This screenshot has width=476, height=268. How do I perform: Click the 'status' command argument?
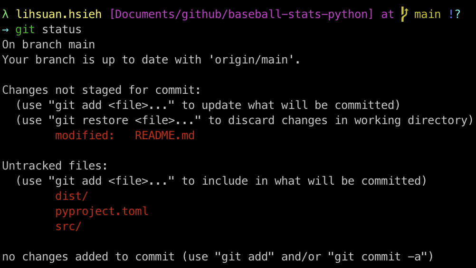[x=62, y=30]
